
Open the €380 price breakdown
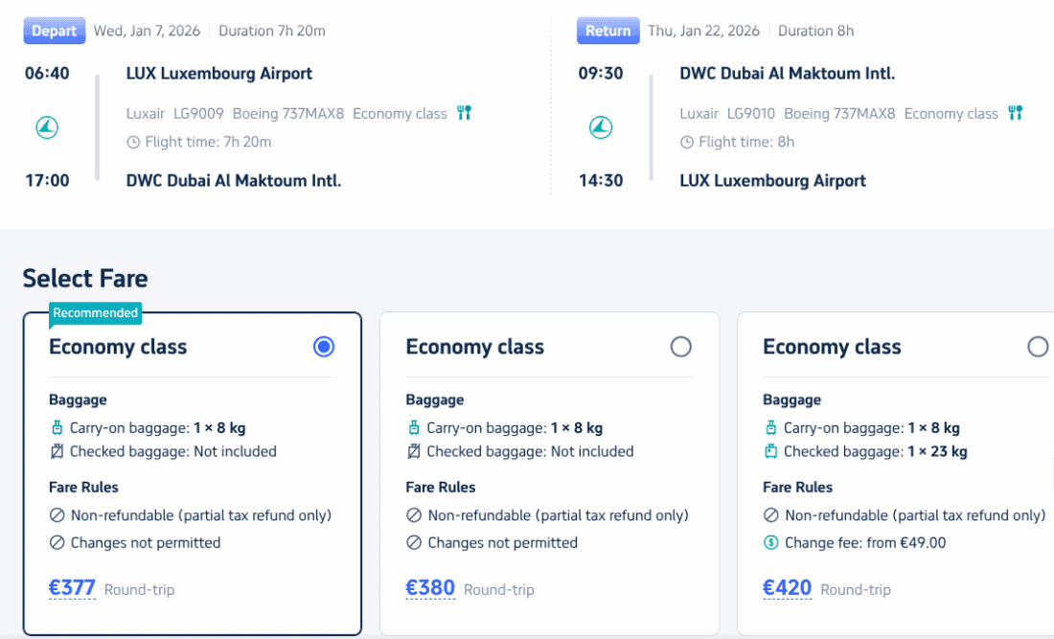click(x=430, y=587)
